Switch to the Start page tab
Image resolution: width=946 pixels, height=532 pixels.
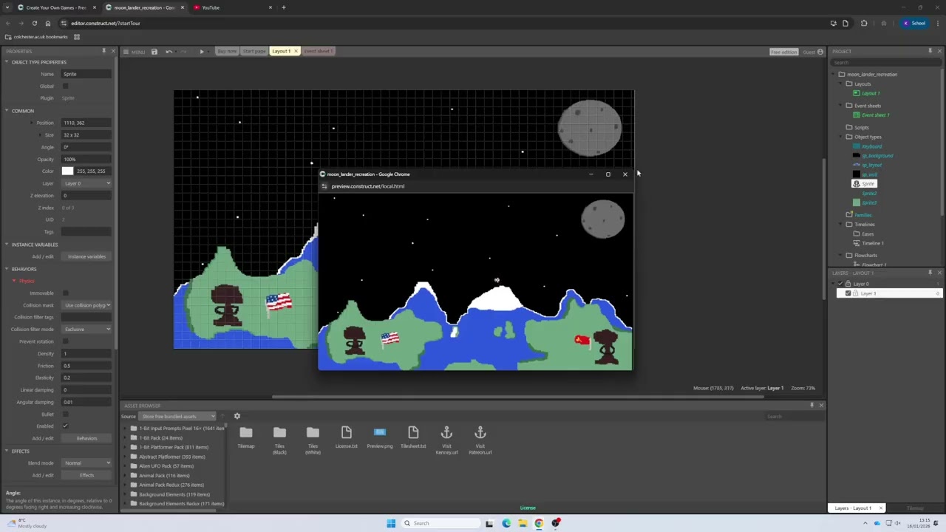(253, 52)
